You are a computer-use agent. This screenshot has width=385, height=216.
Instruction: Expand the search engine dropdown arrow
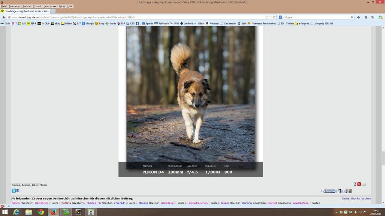pos(283,17)
